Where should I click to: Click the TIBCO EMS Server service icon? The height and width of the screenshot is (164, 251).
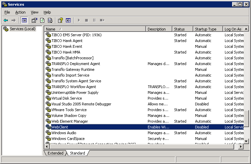tap(48, 35)
